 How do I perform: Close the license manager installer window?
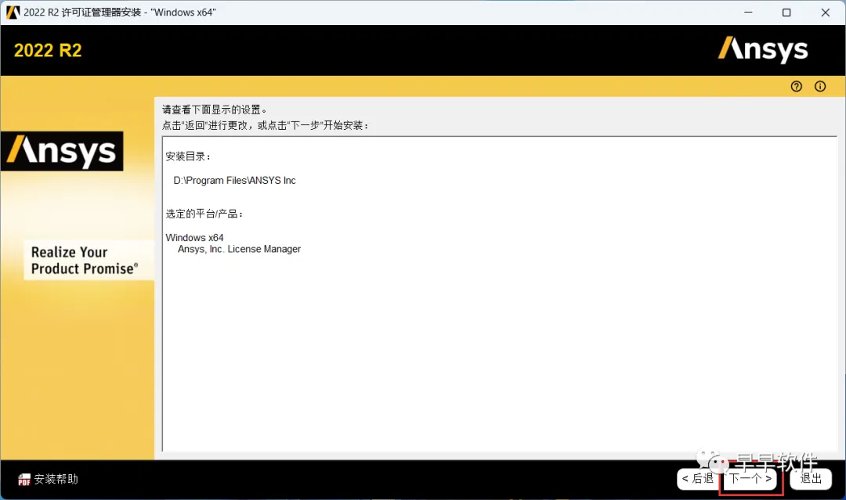click(x=825, y=13)
